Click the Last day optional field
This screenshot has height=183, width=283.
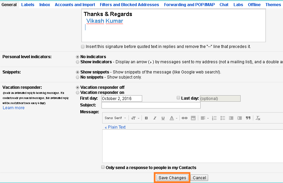[x=220, y=98]
